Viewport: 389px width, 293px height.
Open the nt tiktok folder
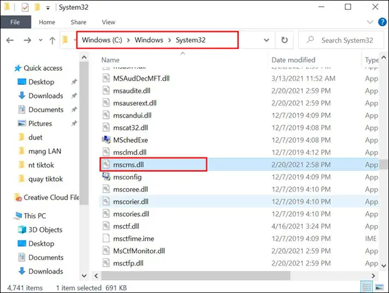(36, 165)
